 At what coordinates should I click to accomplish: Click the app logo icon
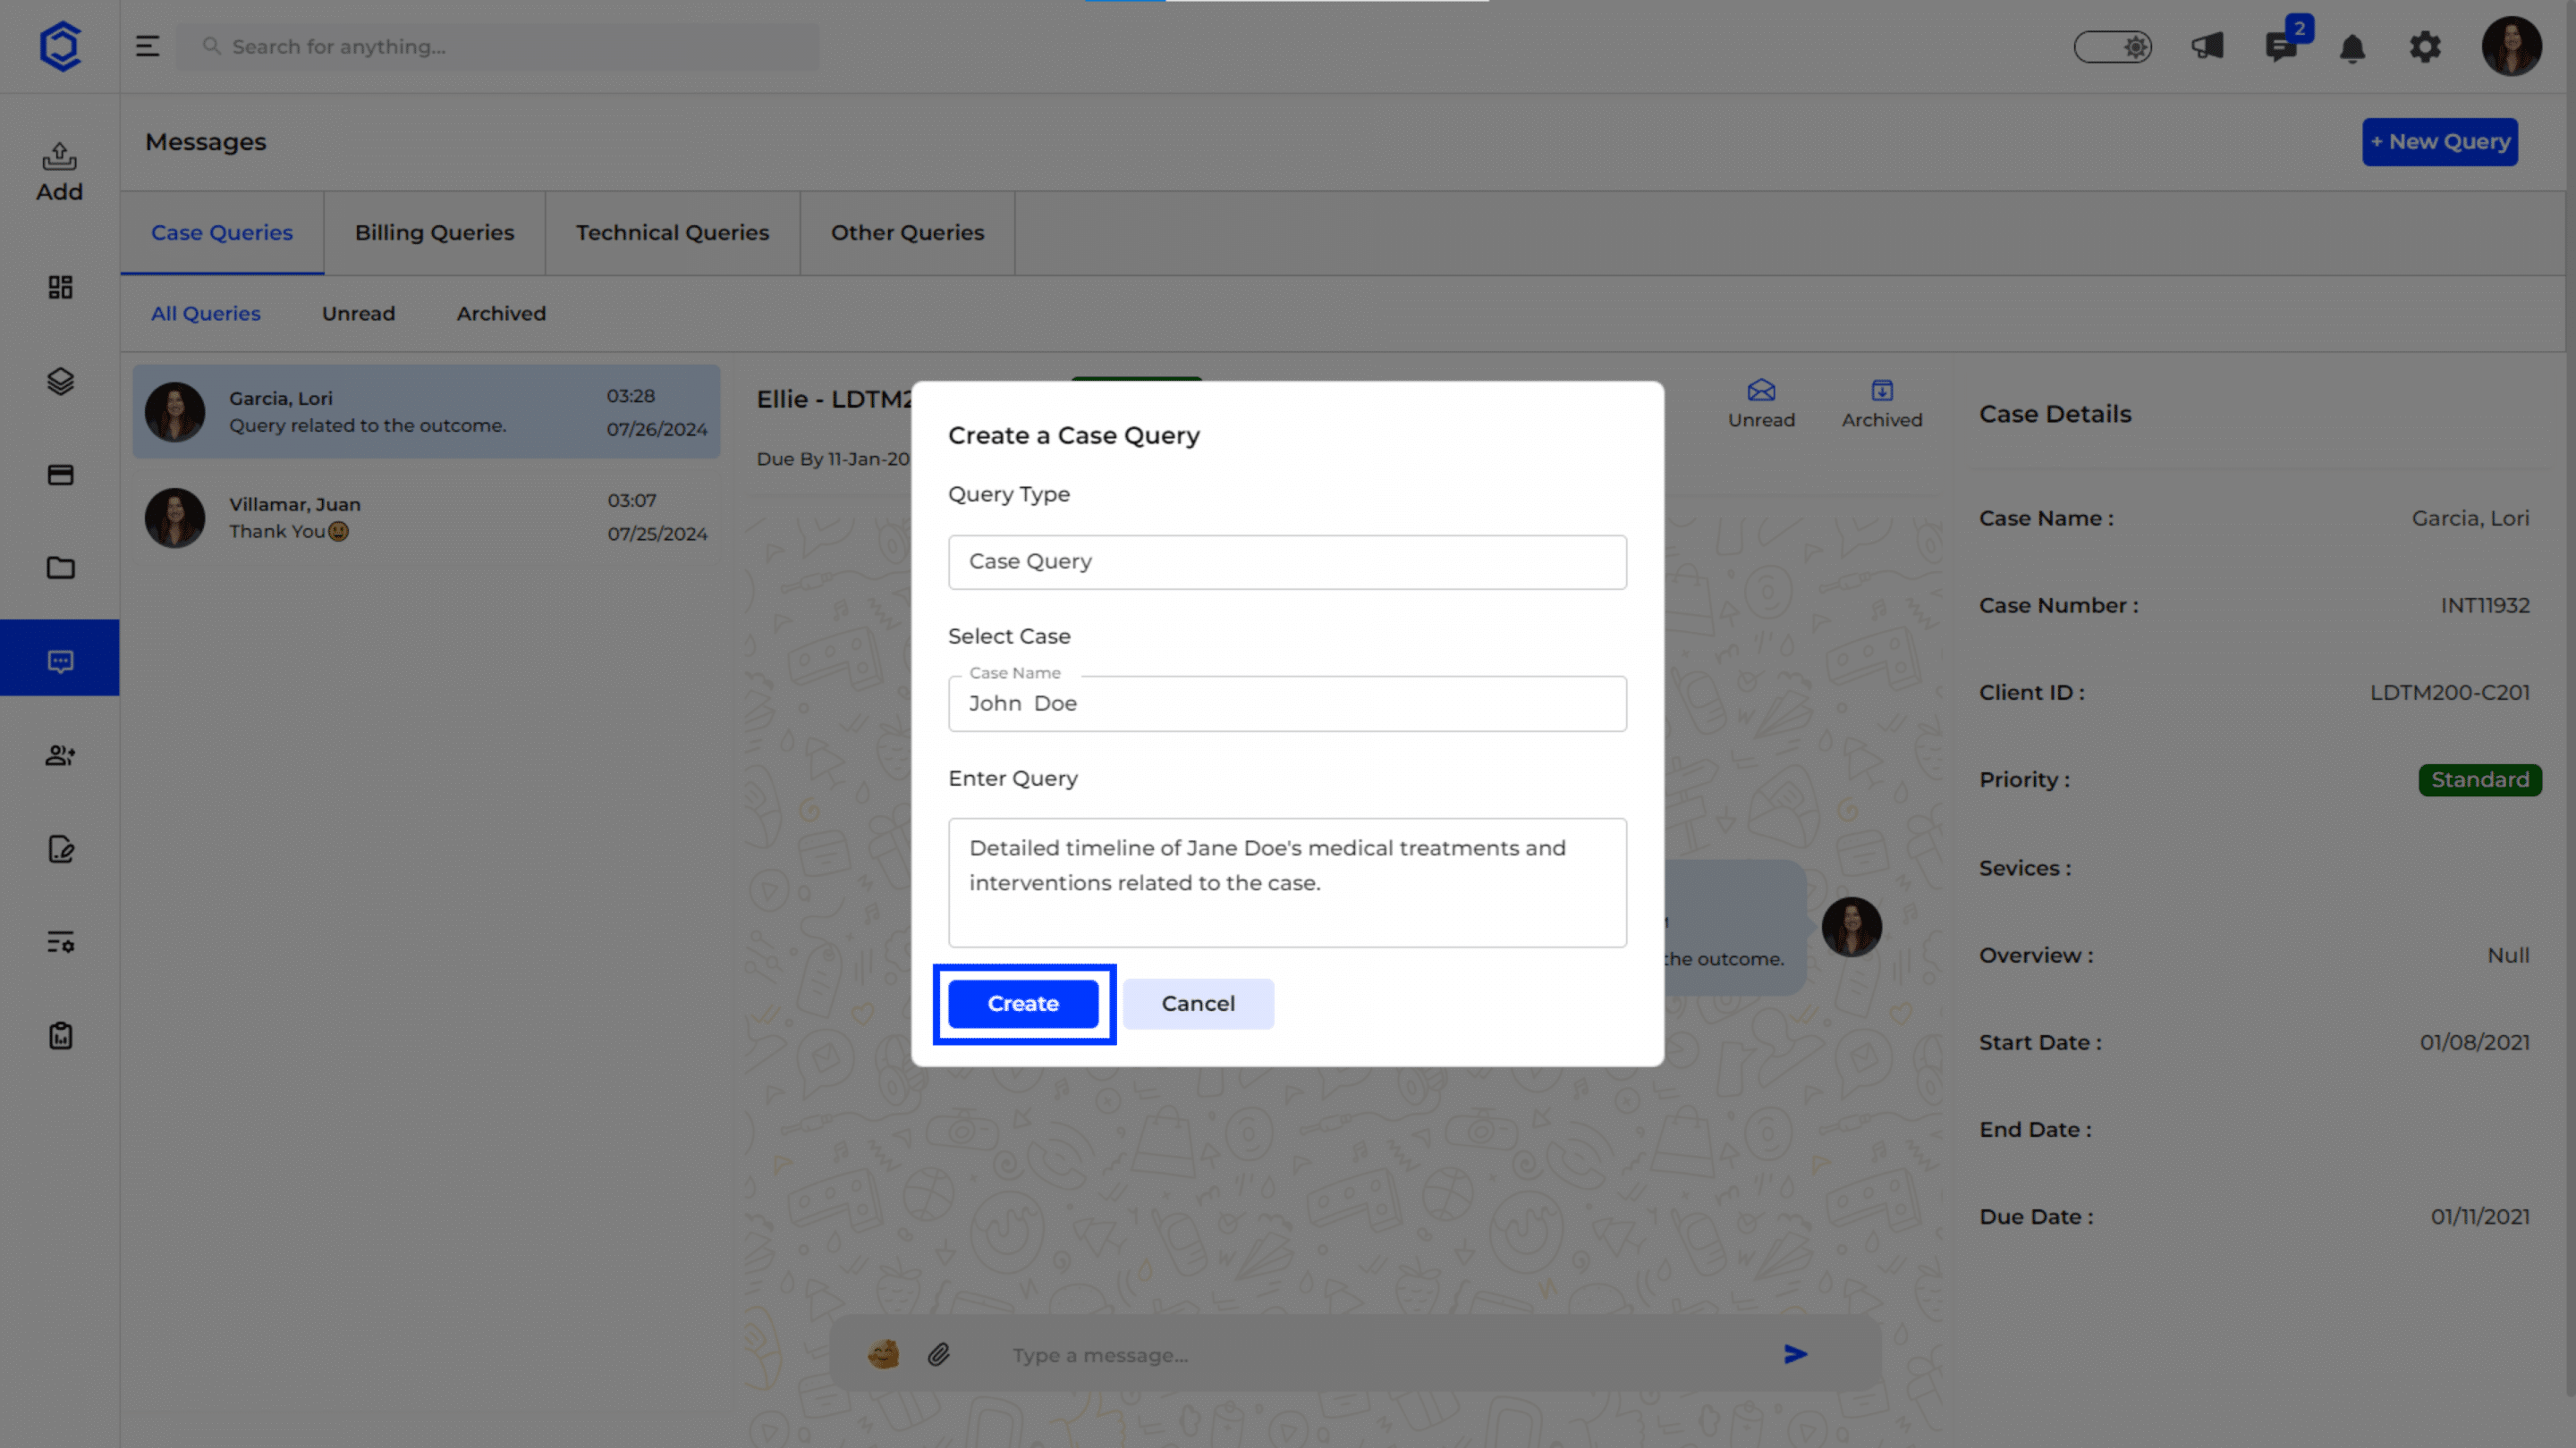[60, 46]
